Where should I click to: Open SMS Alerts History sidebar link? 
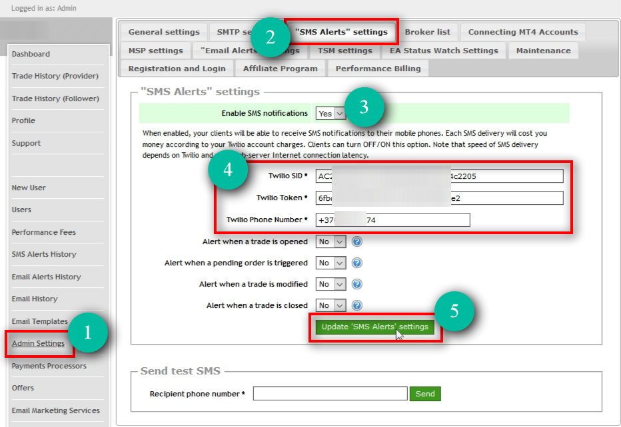pyautogui.click(x=44, y=254)
